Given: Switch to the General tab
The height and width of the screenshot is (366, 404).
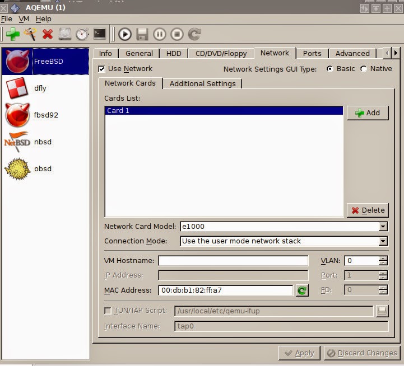Looking at the screenshot, I should (x=139, y=53).
